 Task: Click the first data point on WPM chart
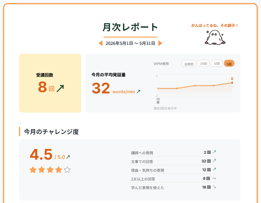click(x=158, y=89)
